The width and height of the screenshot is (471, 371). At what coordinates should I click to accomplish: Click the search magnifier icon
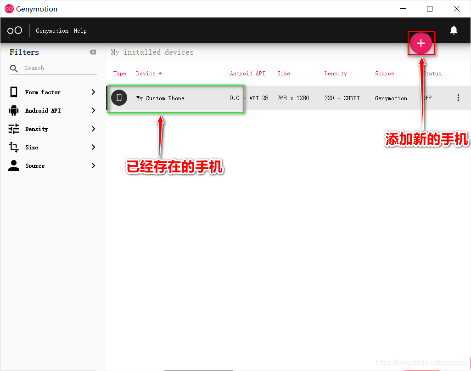[x=14, y=68]
